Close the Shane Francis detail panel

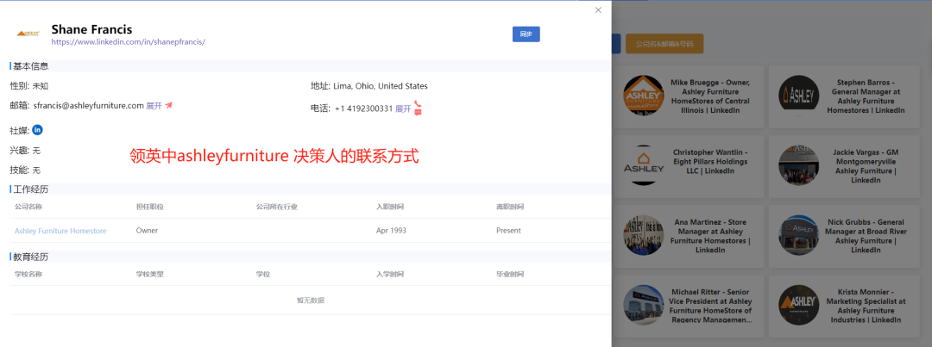[x=598, y=10]
